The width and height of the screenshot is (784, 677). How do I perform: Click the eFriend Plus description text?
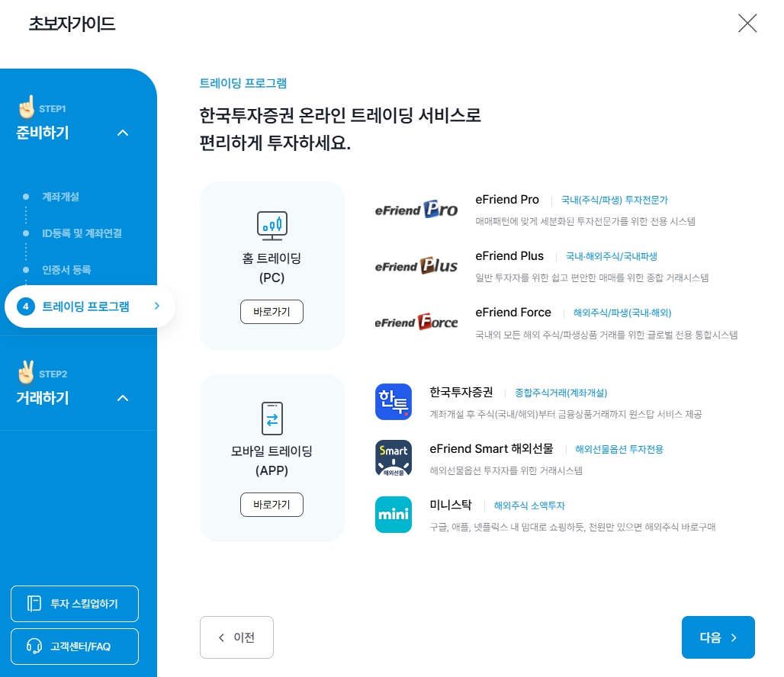[592, 278]
